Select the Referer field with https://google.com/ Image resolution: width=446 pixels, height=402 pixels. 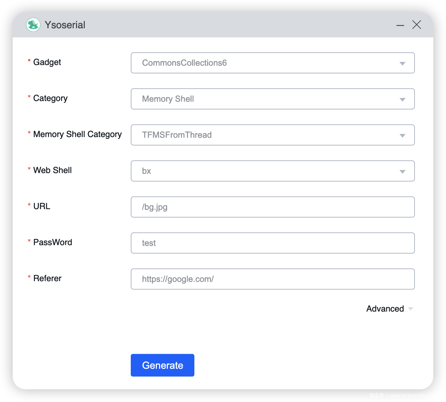click(x=272, y=279)
